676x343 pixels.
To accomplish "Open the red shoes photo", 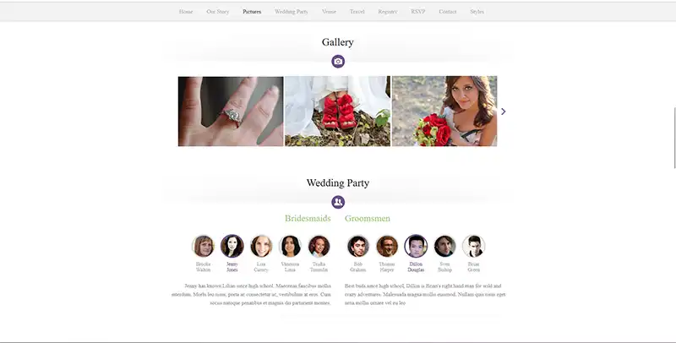I will 337,112.
